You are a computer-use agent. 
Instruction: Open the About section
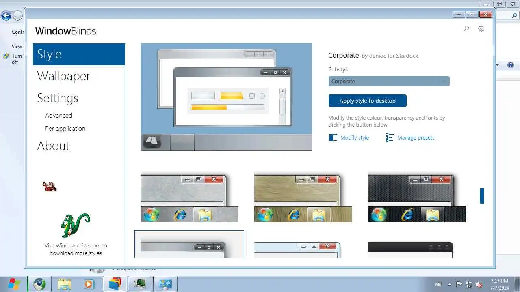coord(53,146)
